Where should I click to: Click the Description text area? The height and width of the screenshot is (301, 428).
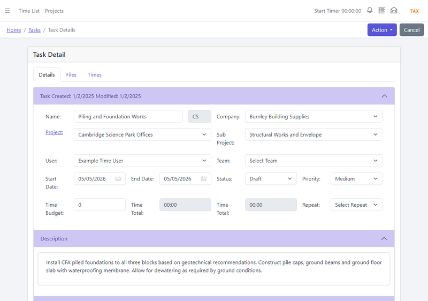click(214, 269)
